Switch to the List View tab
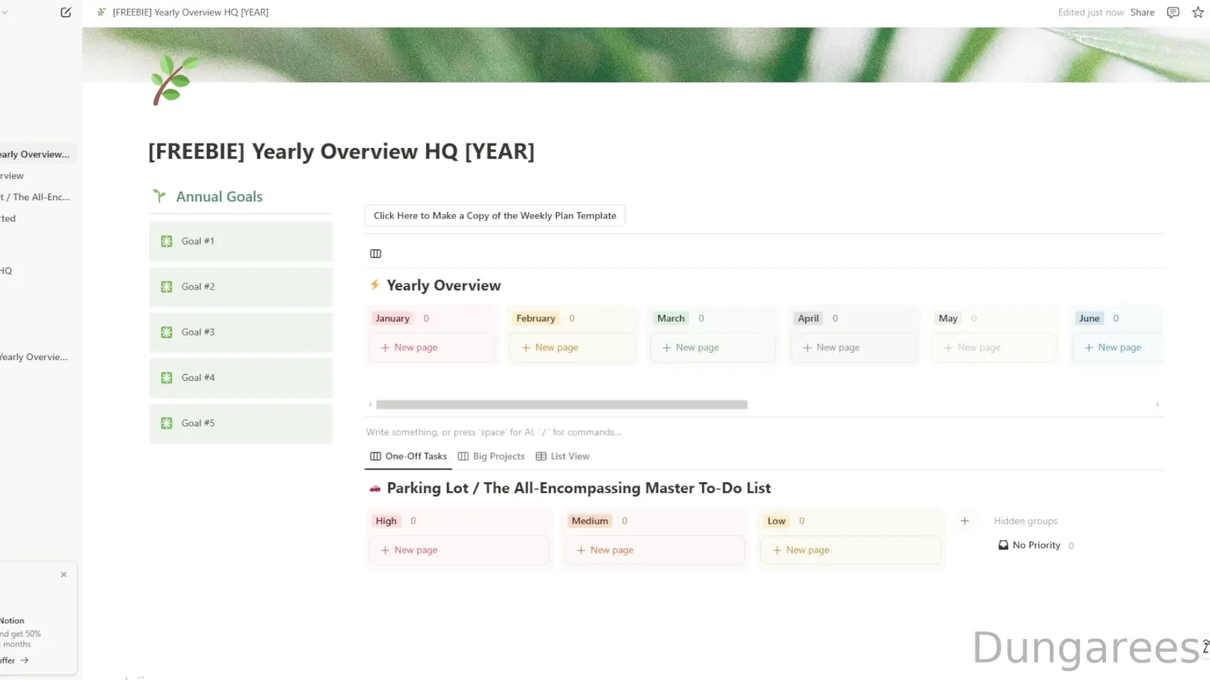The image size is (1210, 680). coord(563,456)
